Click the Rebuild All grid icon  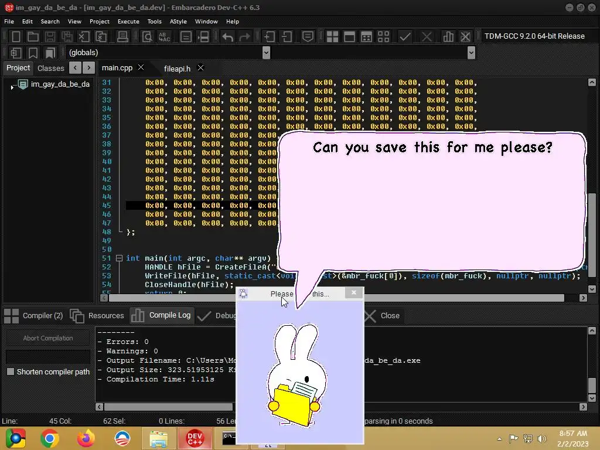(x=383, y=37)
